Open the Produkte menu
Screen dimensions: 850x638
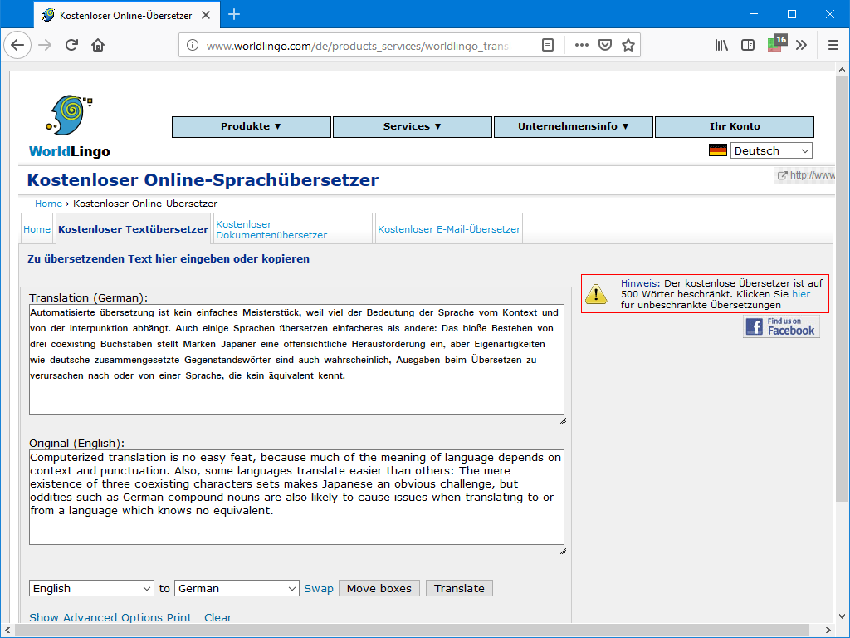tap(252, 126)
